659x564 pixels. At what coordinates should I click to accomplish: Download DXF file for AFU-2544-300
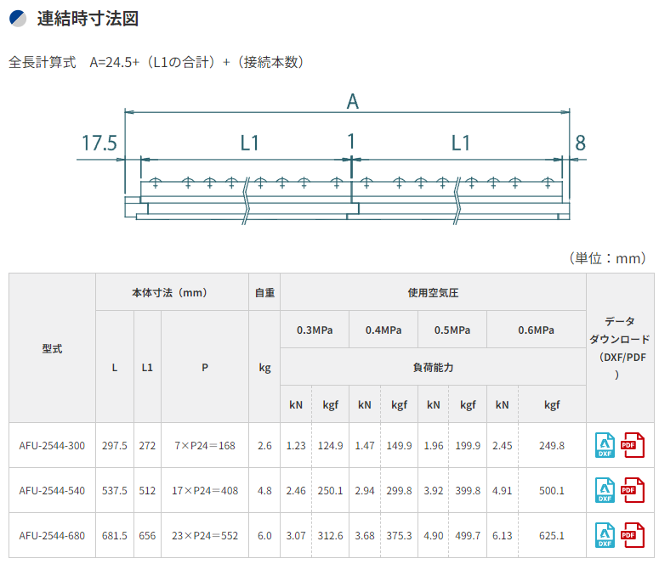605,445
